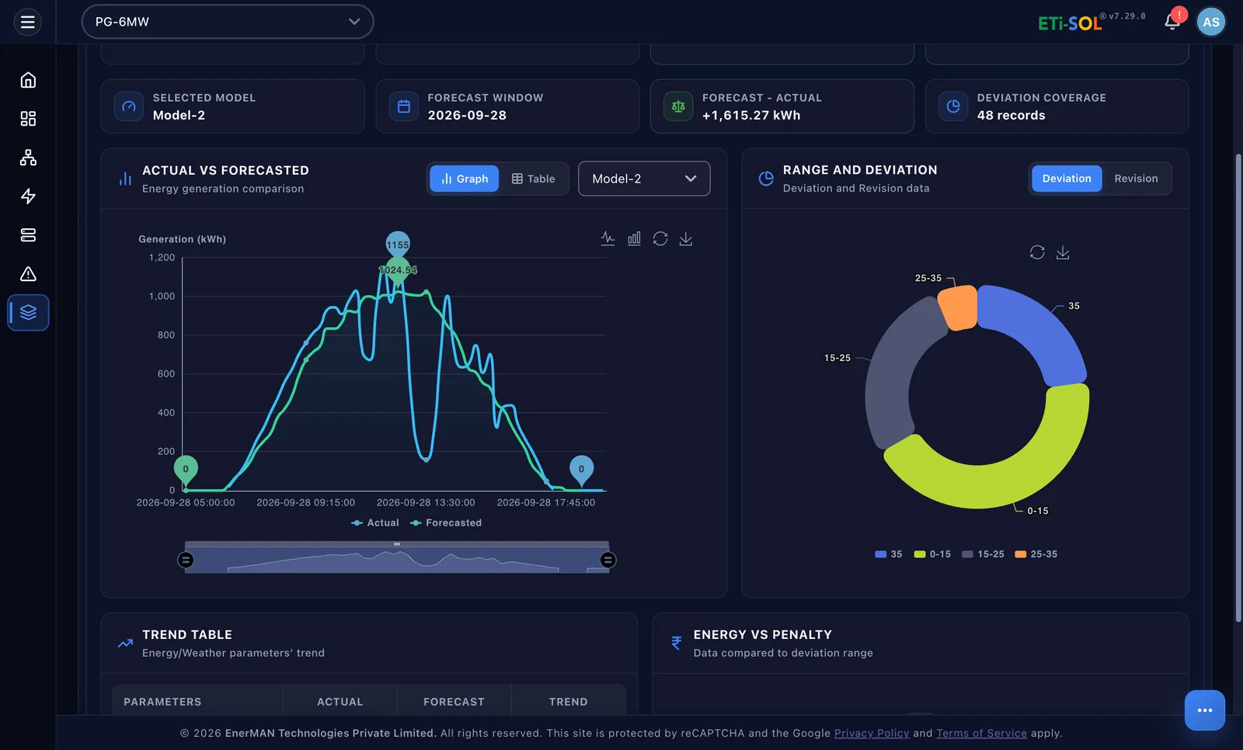The width and height of the screenshot is (1243, 750).
Task: Click the 1155 peak marker on chart
Action: click(x=398, y=244)
